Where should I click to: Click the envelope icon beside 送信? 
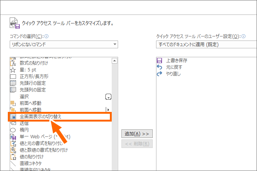coord(13,123)
